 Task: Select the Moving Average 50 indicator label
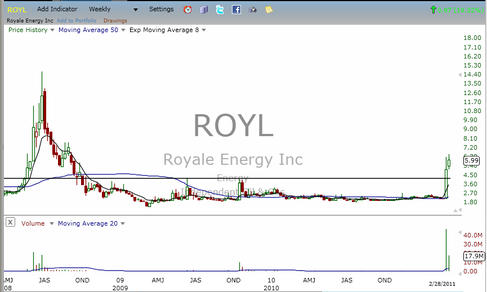click(88, 30)
